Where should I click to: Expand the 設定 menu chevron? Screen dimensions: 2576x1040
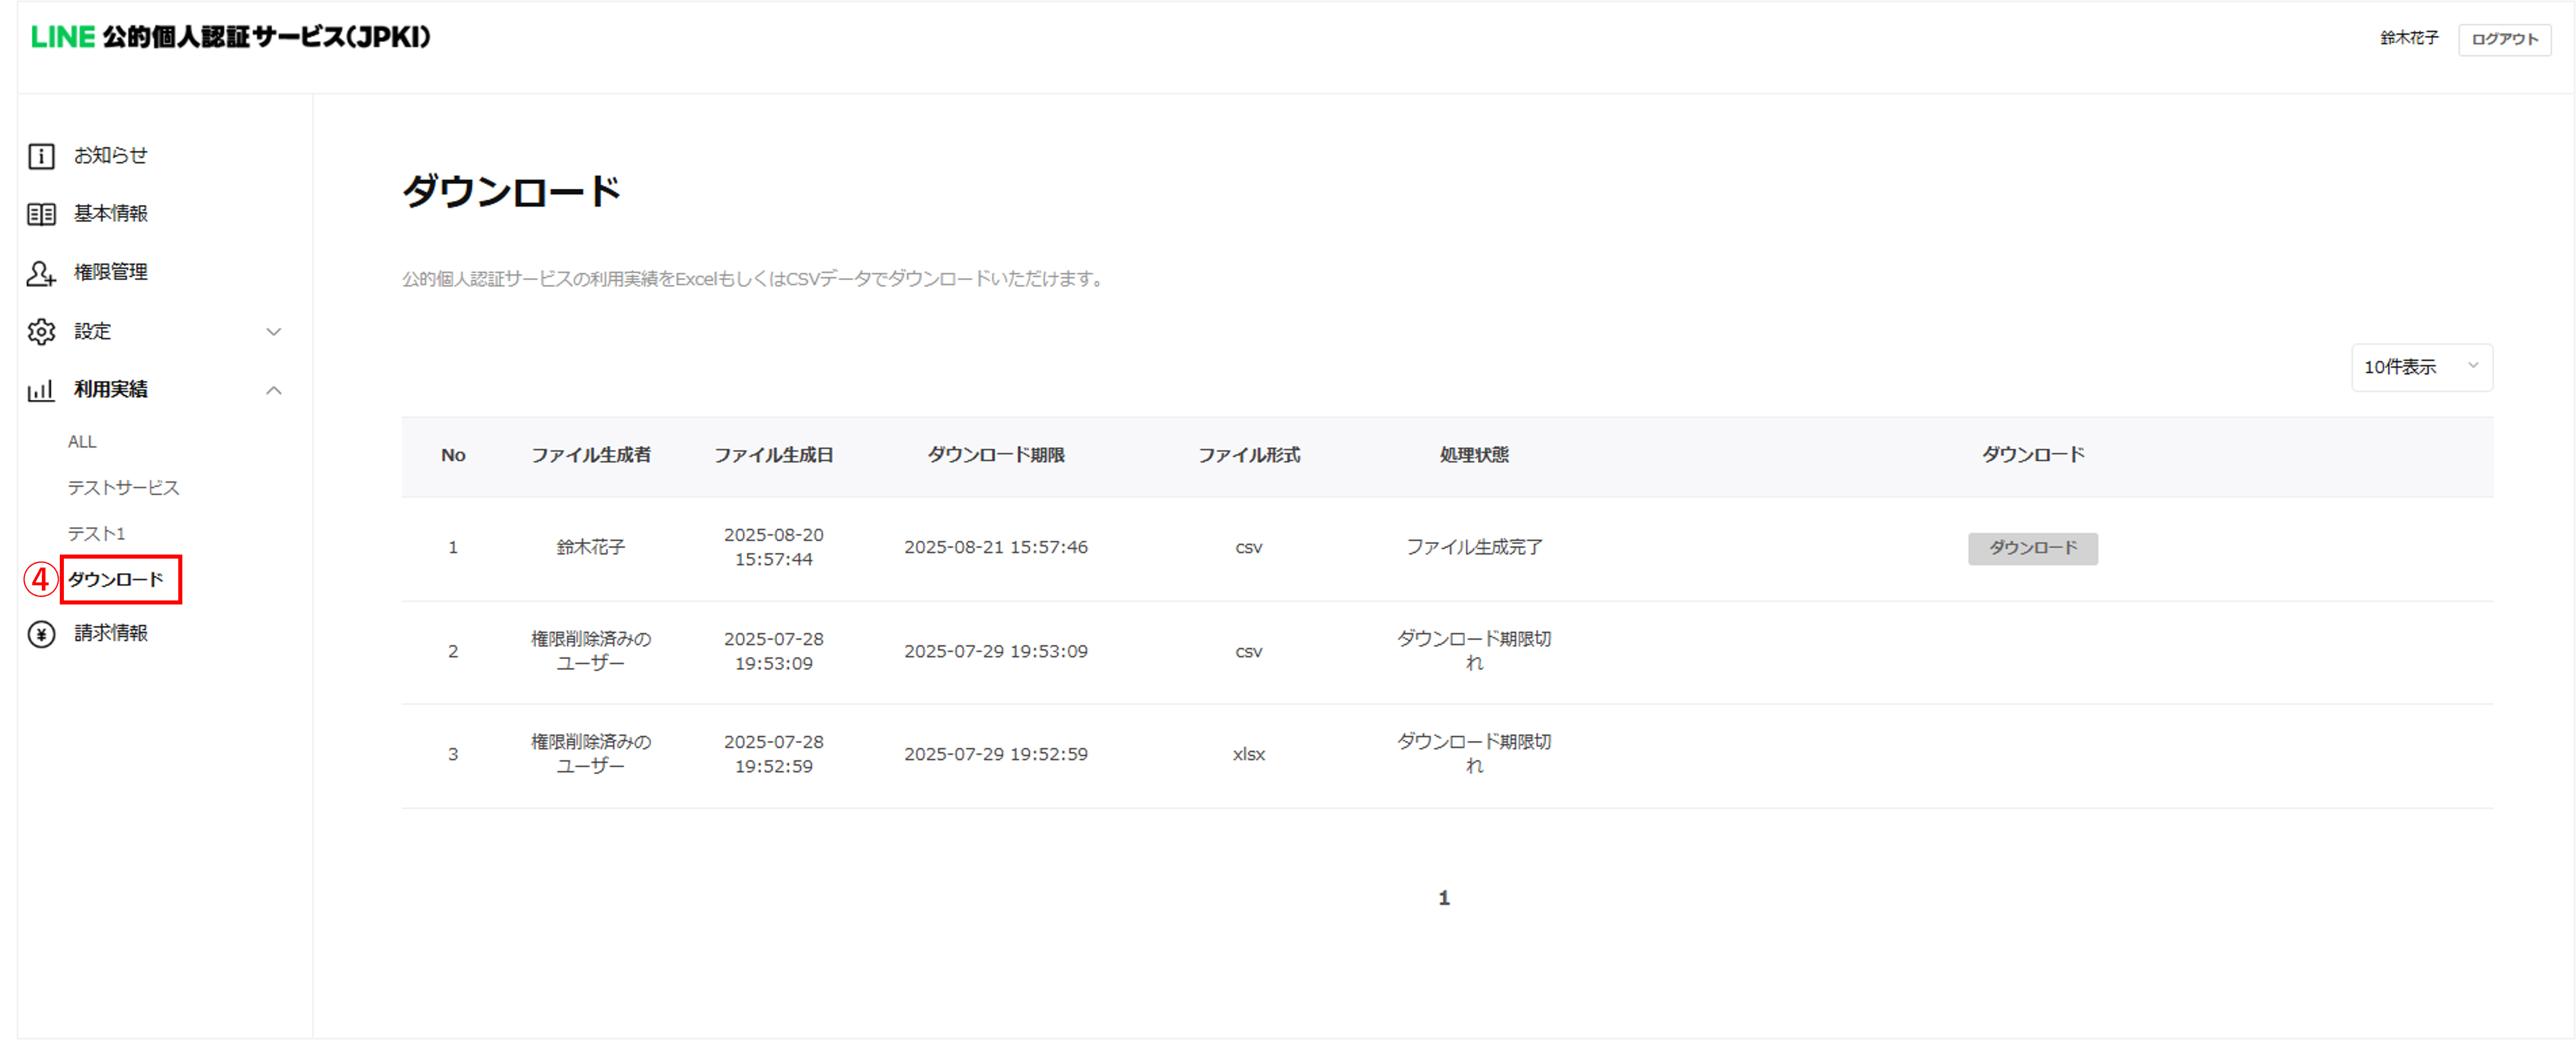click(x=273, y=331)
